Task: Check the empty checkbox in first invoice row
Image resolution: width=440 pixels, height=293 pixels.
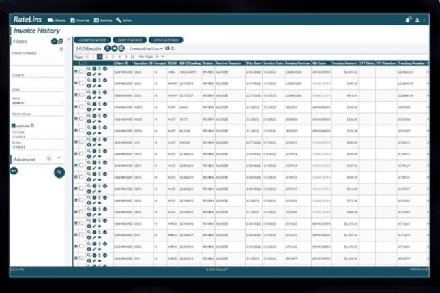Action: click(82, 71)
